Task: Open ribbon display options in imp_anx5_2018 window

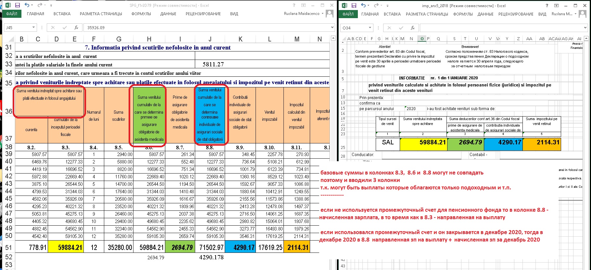Action: point(556,5)
